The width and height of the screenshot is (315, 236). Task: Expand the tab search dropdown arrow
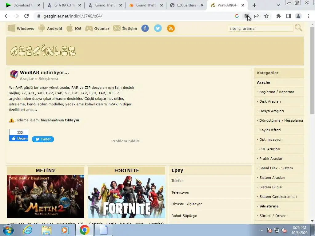coord(278,5)
